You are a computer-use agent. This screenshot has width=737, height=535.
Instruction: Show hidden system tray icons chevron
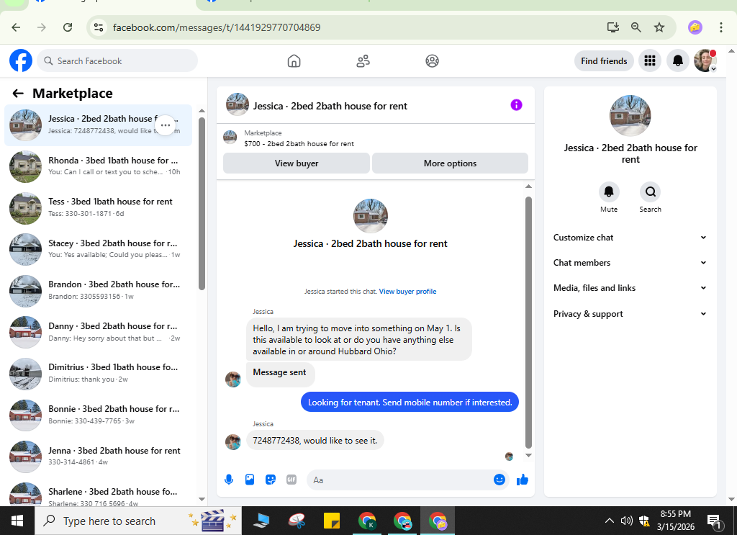point(609,521)
